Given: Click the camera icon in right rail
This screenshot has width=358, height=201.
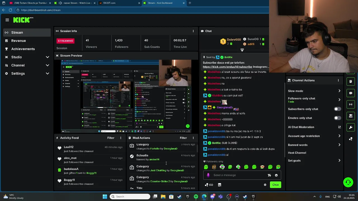Looking at the screenshot, I should (x=351, y=116).
